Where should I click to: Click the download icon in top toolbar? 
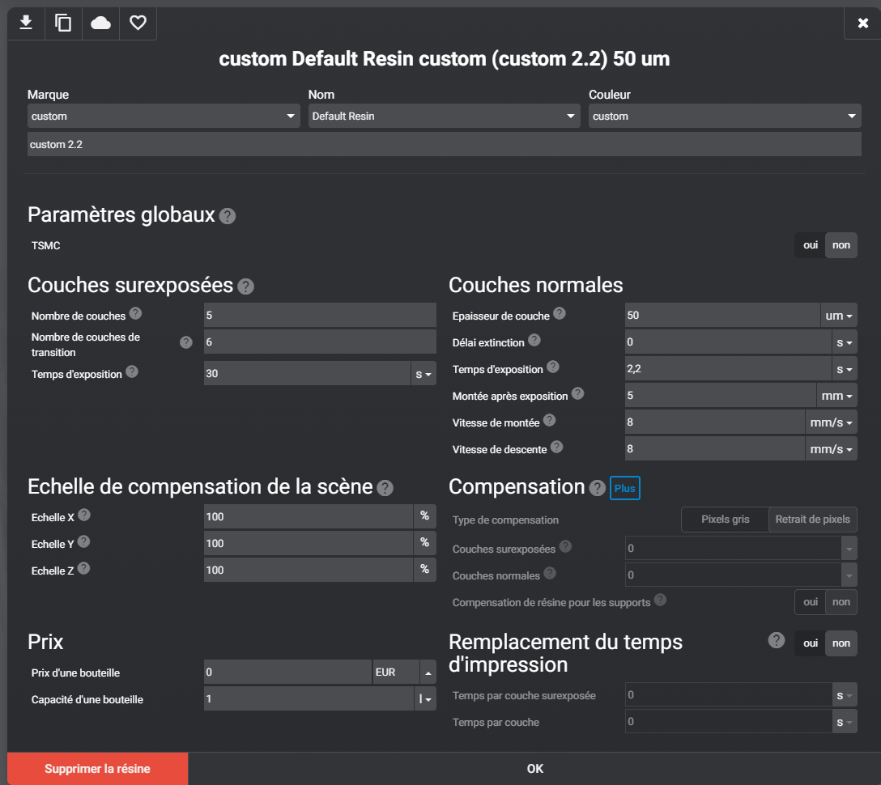point(26,23)
